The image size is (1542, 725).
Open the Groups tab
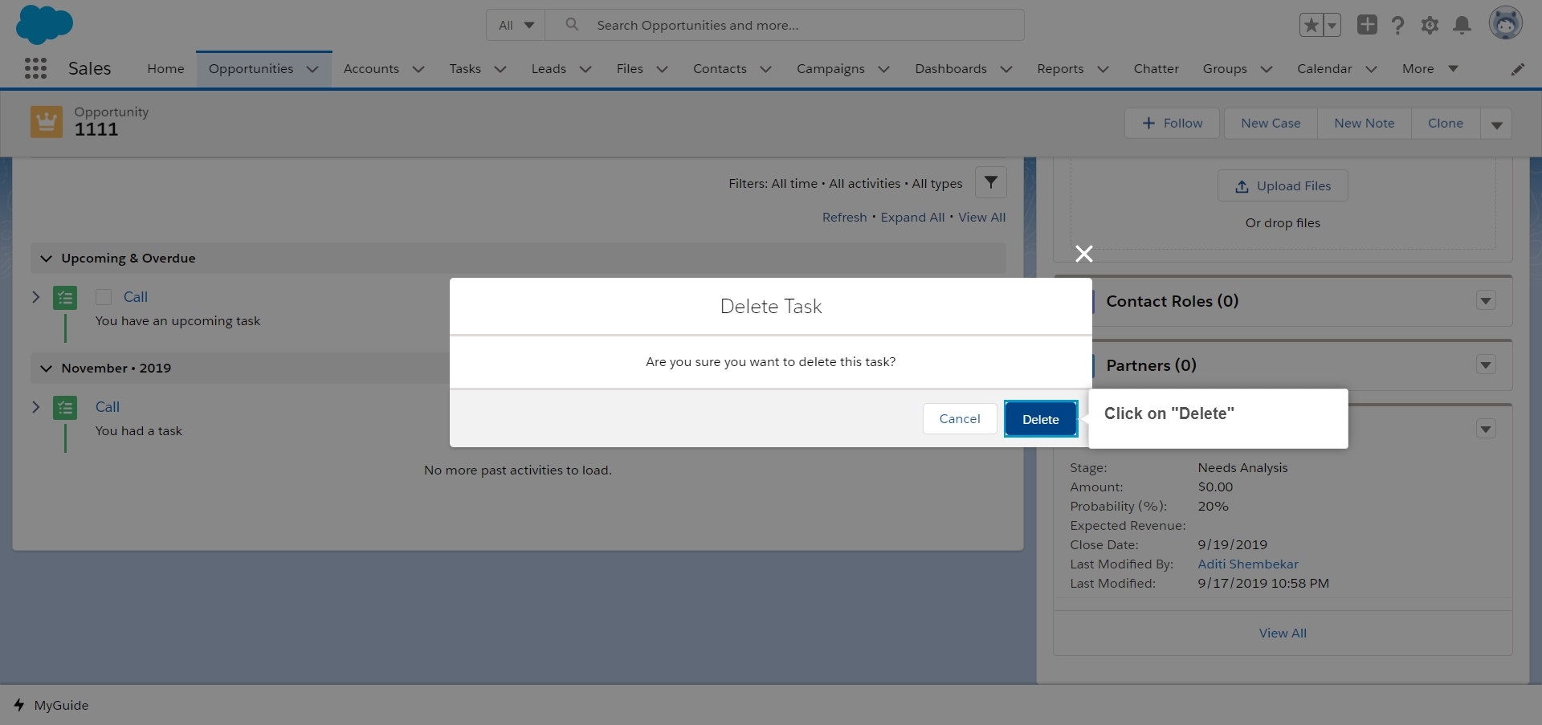click(1225, 69)
